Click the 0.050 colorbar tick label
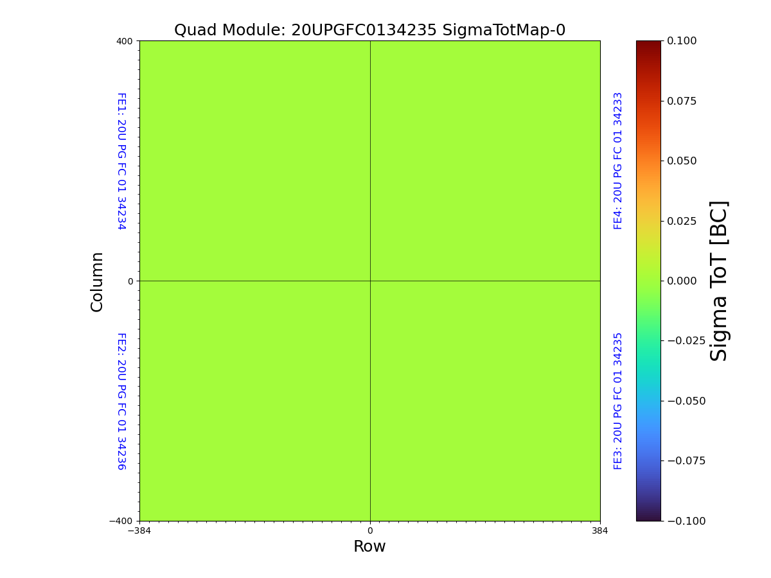This screenshot has height=578, width=771. [682, 161]
